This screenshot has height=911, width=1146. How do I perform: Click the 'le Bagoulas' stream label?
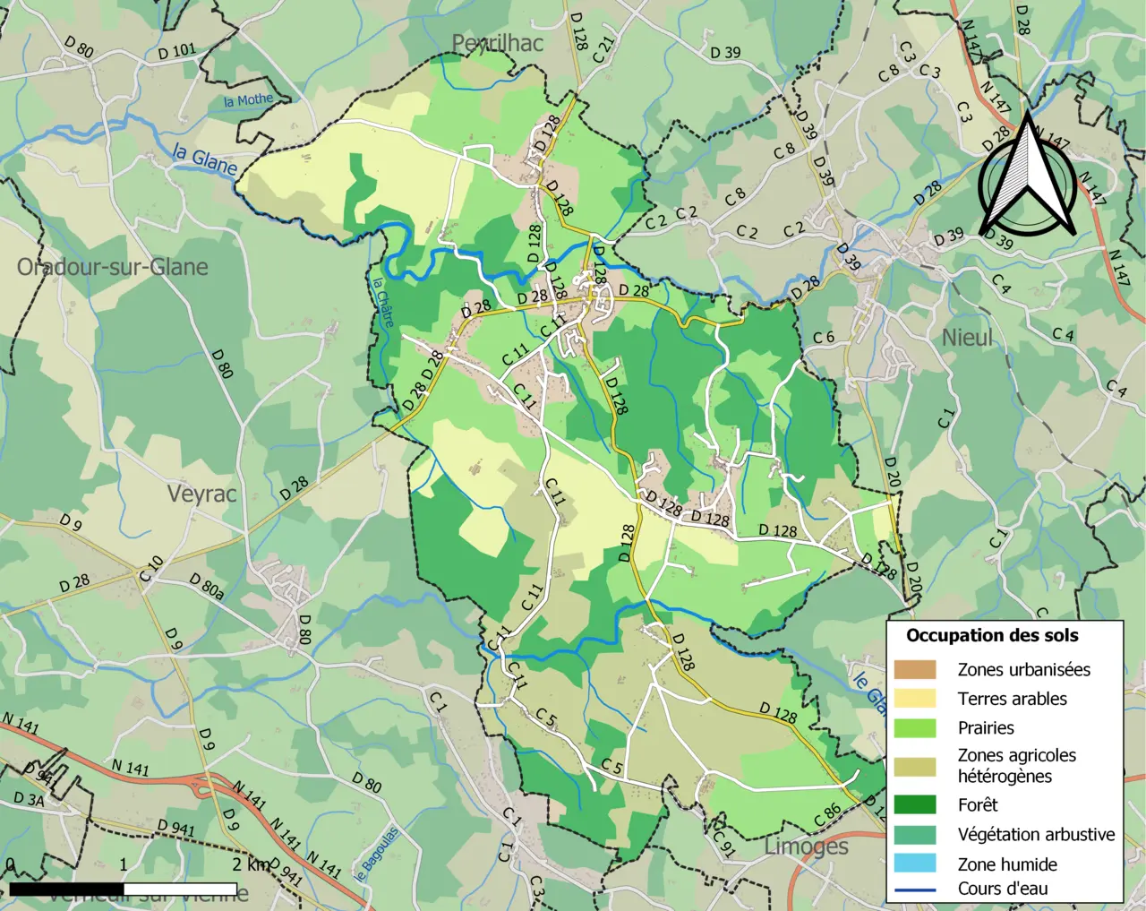[x=376, y=854]
